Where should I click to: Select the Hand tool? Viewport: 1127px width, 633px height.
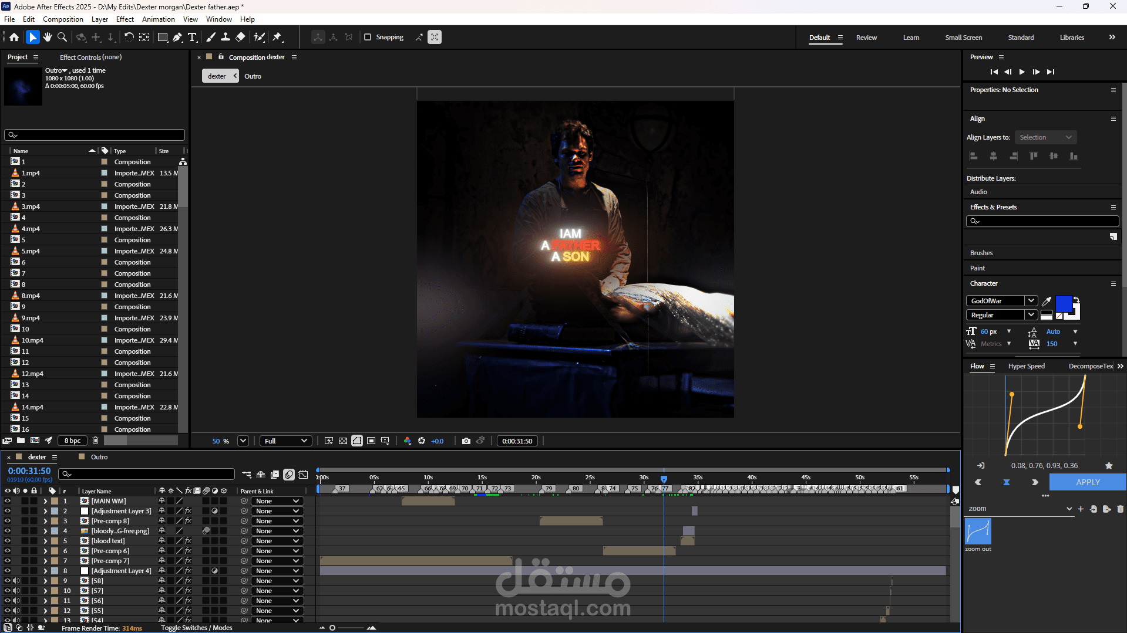pyautogui.click(x=47, y=37)
